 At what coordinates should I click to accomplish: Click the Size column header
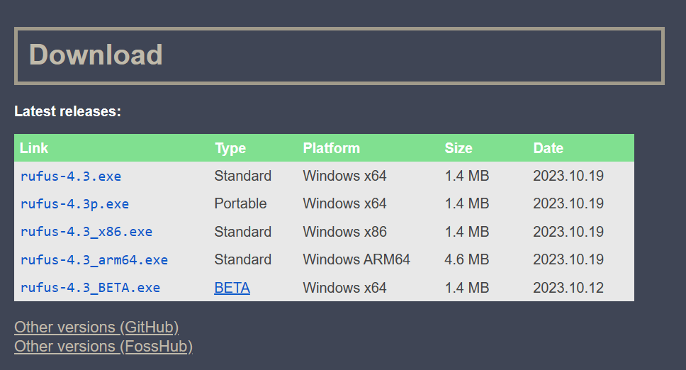[x=459, y=148]
